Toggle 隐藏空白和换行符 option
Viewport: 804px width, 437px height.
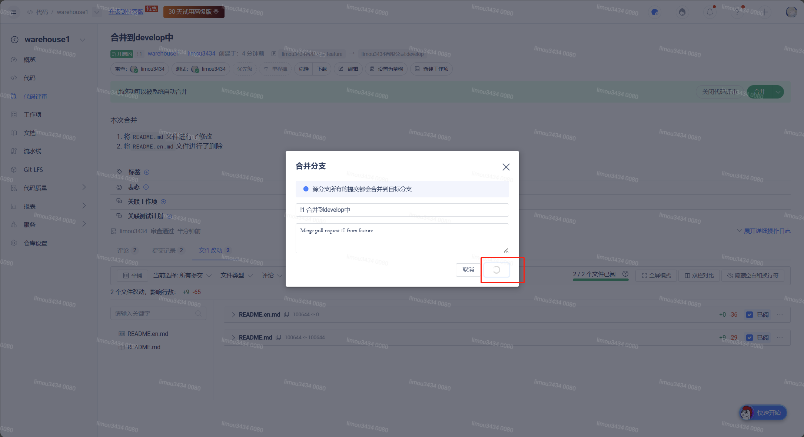[752, 276]
